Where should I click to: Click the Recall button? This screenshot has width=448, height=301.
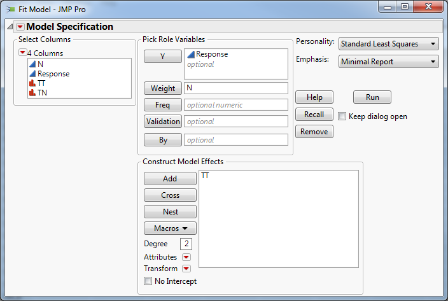pyautogui.click(x=314, y=115)
